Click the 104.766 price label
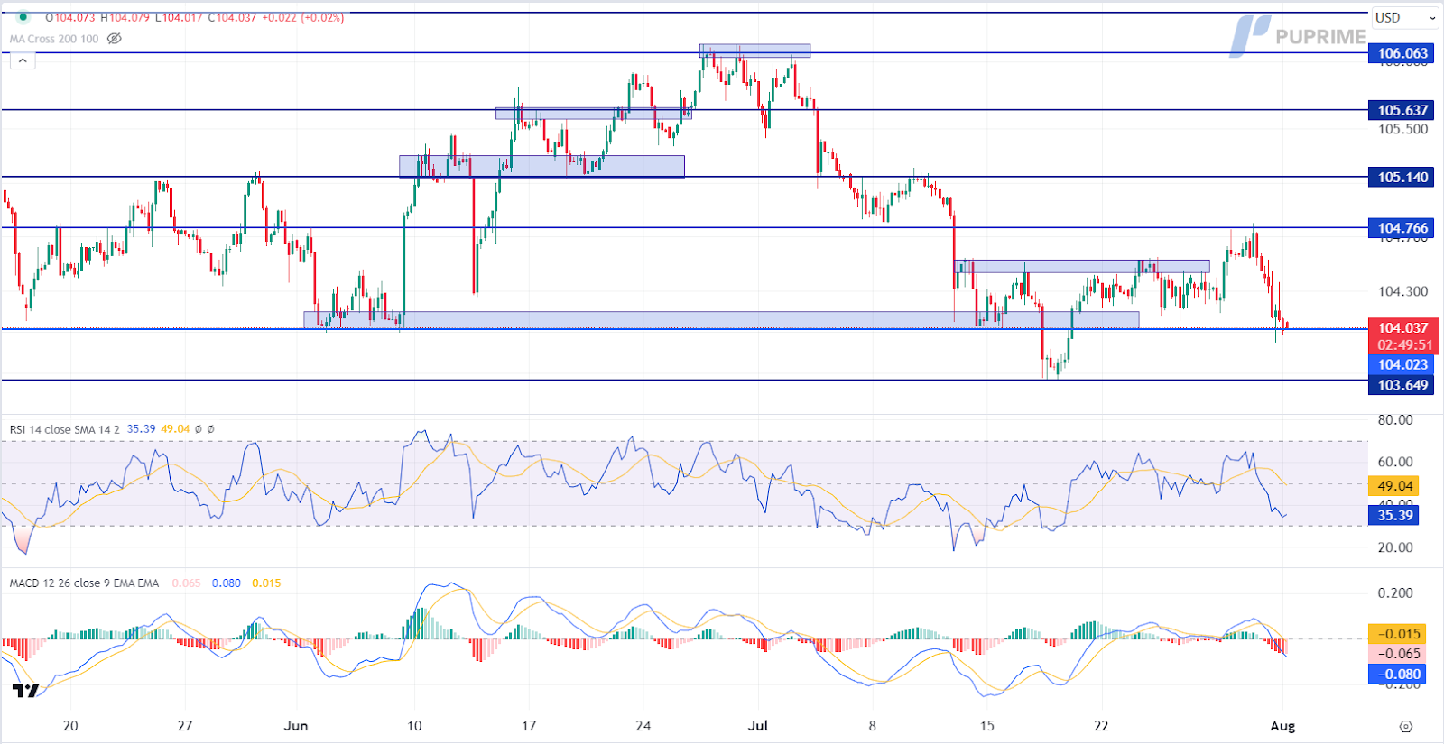The height and width of the screenshot is (744, 1444). click(x=1402, y=228)
